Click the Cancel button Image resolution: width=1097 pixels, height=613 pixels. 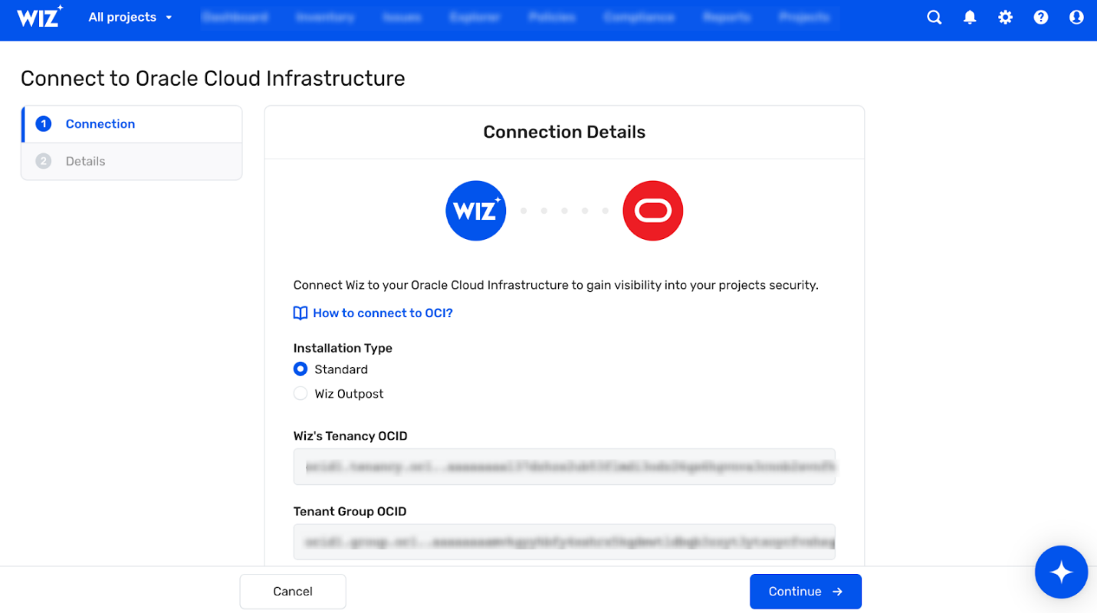293,592
